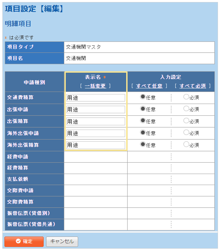Image resolution: width=220 pixels, height=250 pixels.
Task: Click the 一括変更 link
Action: click(x=95, y=86)
